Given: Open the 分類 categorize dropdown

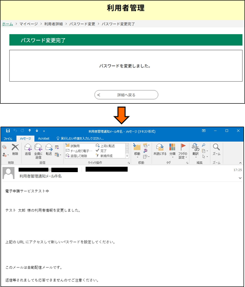Looking at the screenshot, I should click(172, 151).
